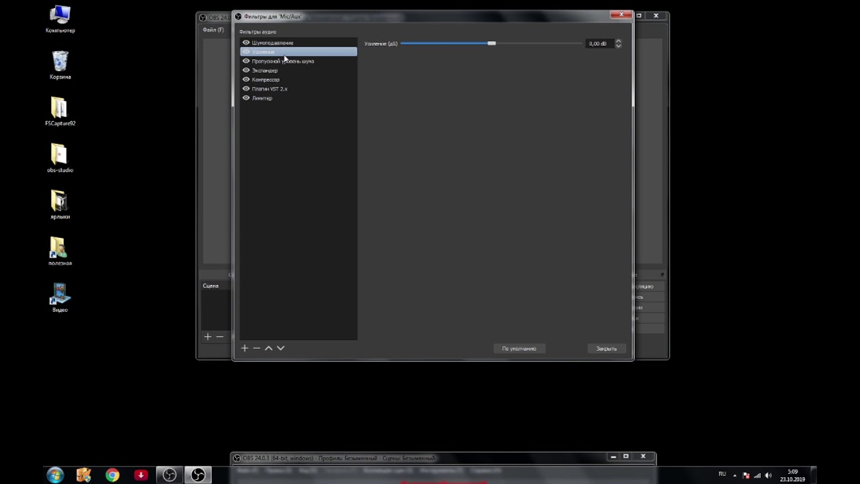
Task: Decrease gain with the stepper down arrow
Action: pos(618,46)
